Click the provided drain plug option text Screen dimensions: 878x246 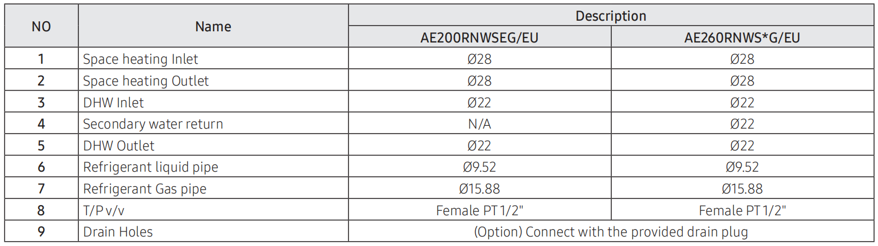[x=611, y=231]
